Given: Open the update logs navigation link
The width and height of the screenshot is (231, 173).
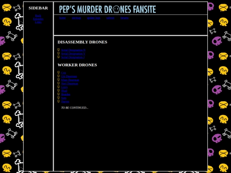Looking at the screenshot, I should [94, 18].
